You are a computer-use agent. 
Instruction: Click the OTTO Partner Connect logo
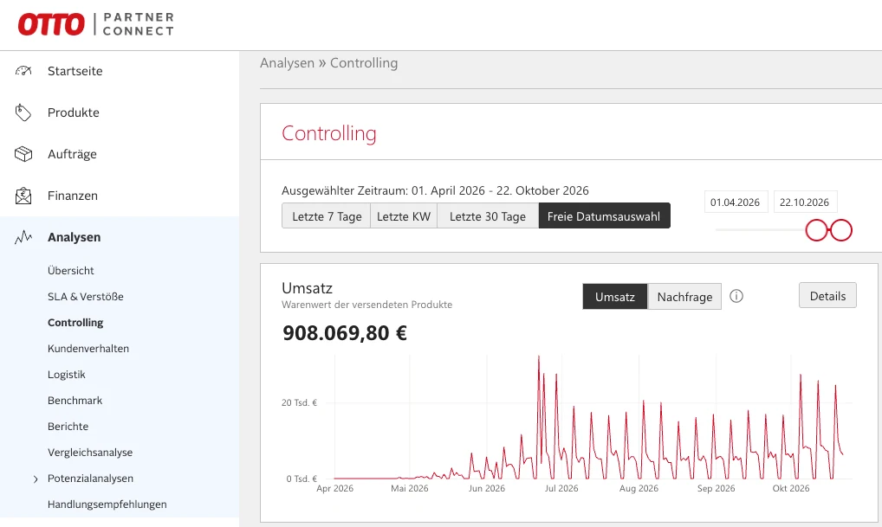pyautogui.click(x=95, y=24)
